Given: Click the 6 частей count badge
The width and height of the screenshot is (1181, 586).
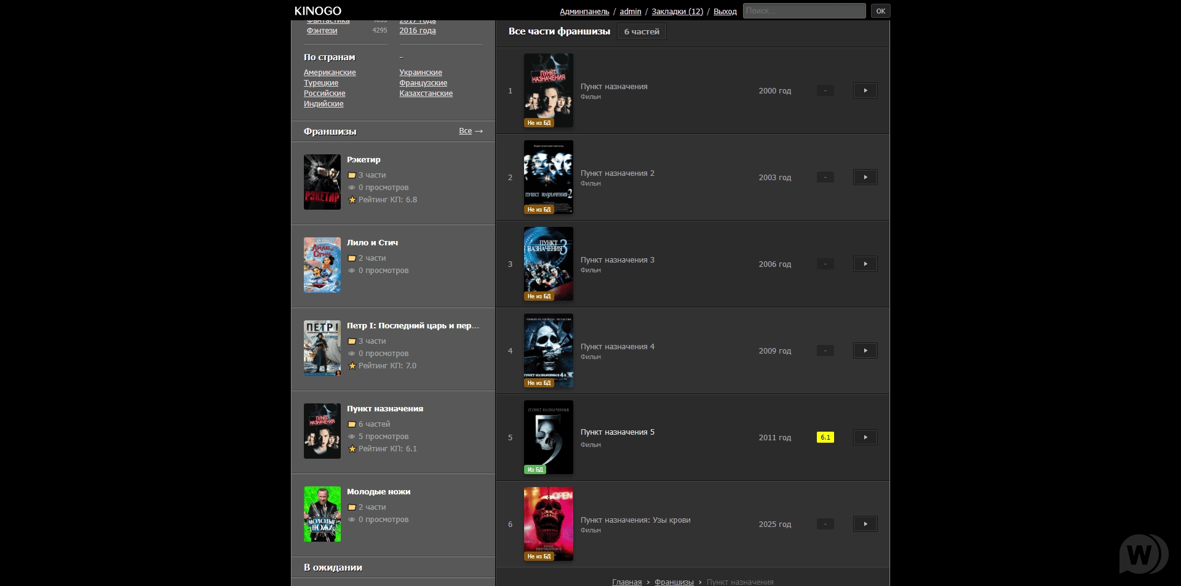Looking at the screenshot, I should 641,32.
